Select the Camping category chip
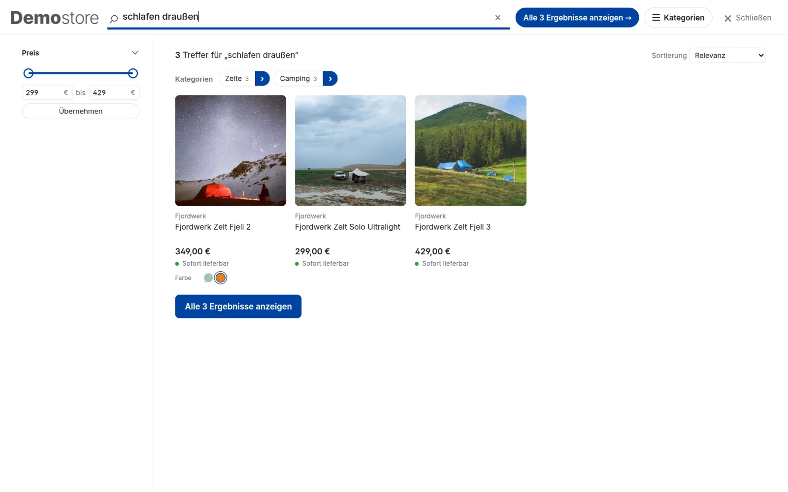 [298, 79]
